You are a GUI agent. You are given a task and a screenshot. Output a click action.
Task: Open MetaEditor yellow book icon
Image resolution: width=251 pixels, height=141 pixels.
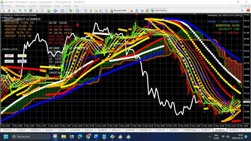[x=131, y=11]
